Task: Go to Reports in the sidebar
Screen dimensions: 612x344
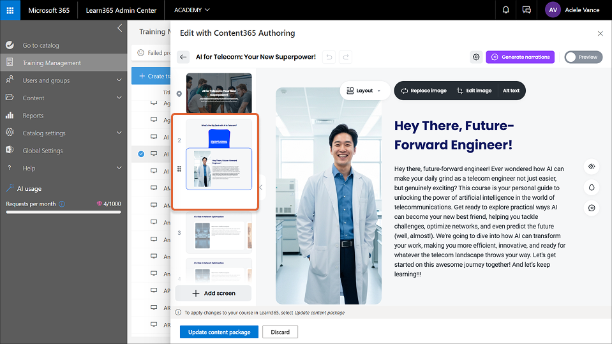Action: pyautogui.click(x=33, y=116)
